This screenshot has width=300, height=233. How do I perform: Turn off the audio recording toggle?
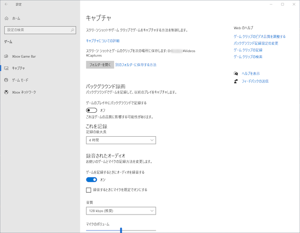91,180
